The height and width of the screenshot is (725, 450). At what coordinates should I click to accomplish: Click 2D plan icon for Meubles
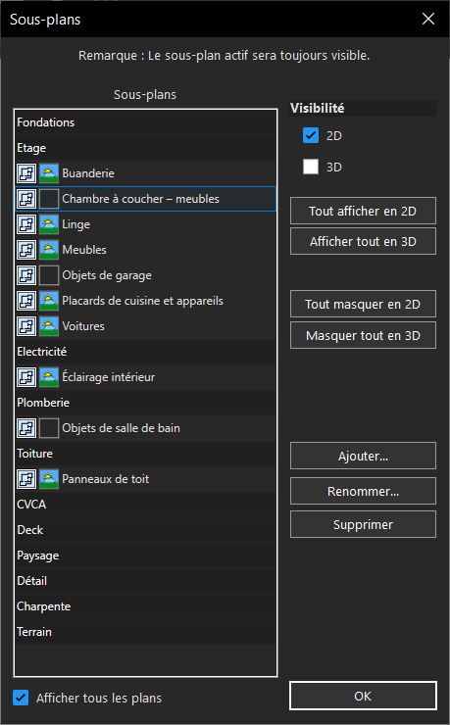tap(26, 250)
